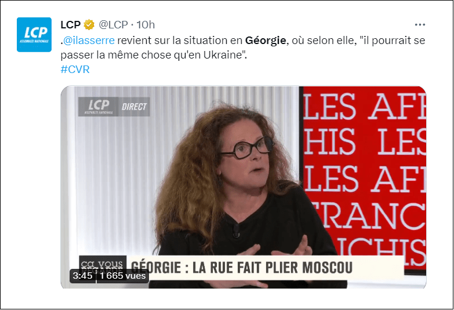Click the DIRECT label in the video watermark
The width and height of the screenshot is (454, 310).
[x=134, y=107]
